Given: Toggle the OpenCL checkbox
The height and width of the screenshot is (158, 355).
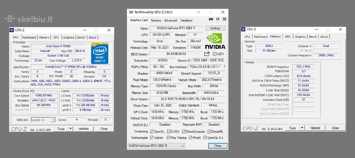Looking at the screenshot, I should point(152,131).
